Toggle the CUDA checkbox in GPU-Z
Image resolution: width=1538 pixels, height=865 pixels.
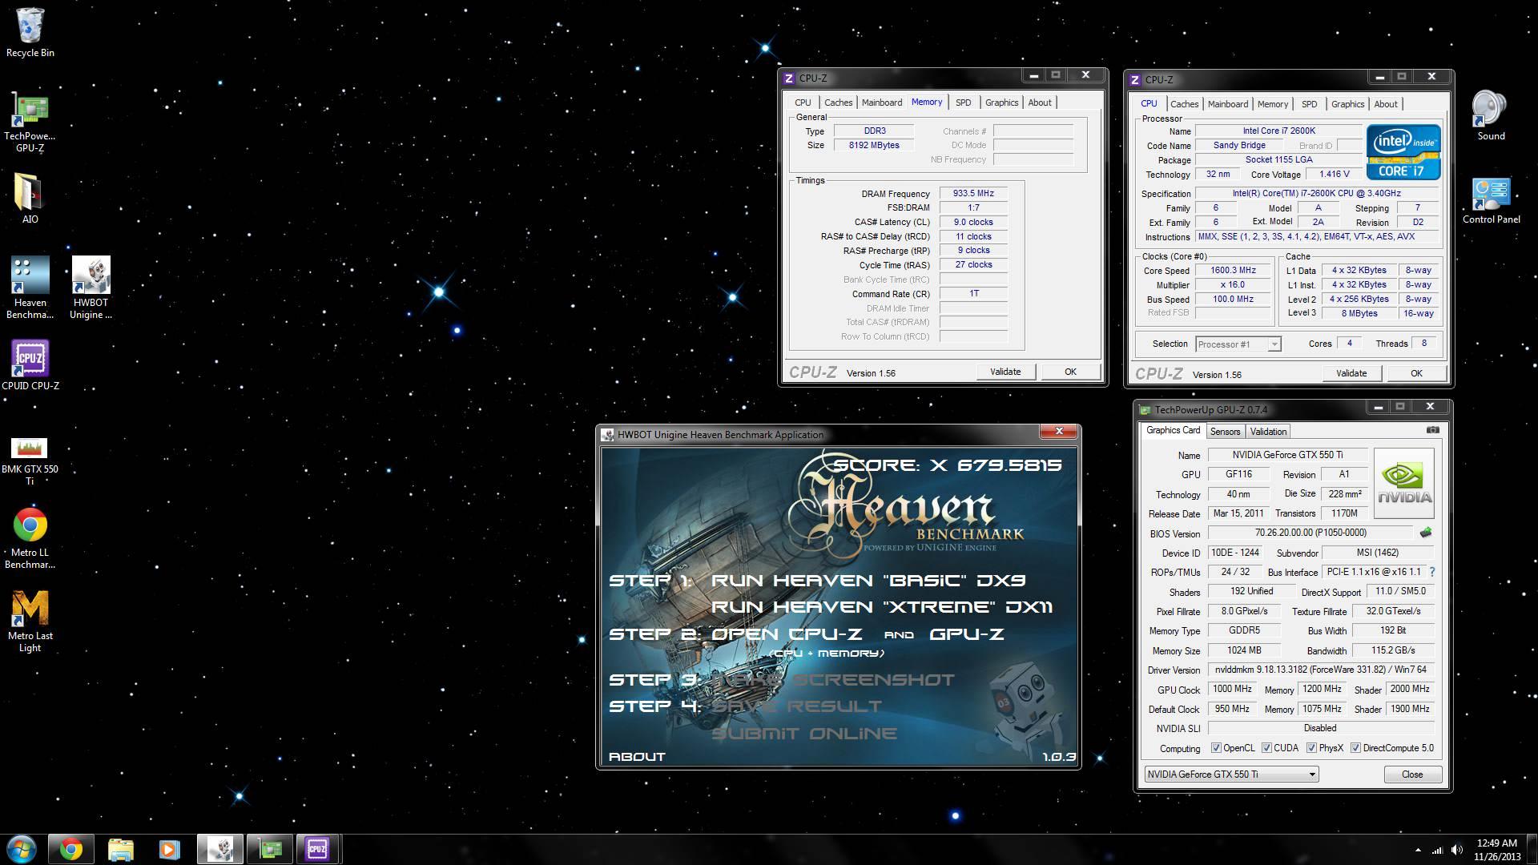1266,748
